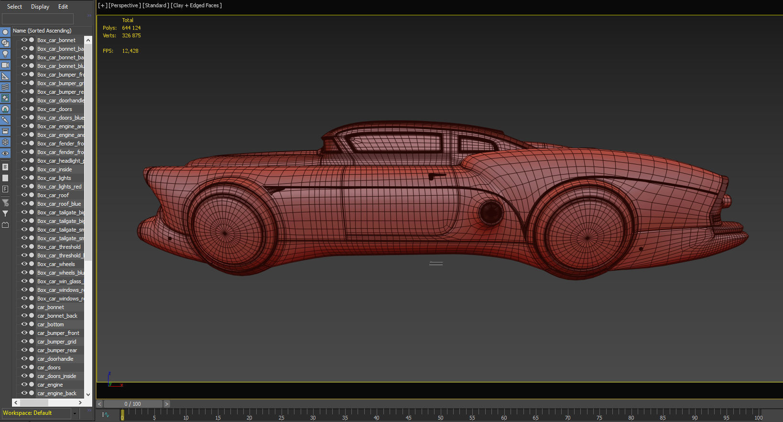Viewport: 783px width, 422px height.
Task: Click horizontal scroll right arrow under list
Action: (x=80, y=403)
